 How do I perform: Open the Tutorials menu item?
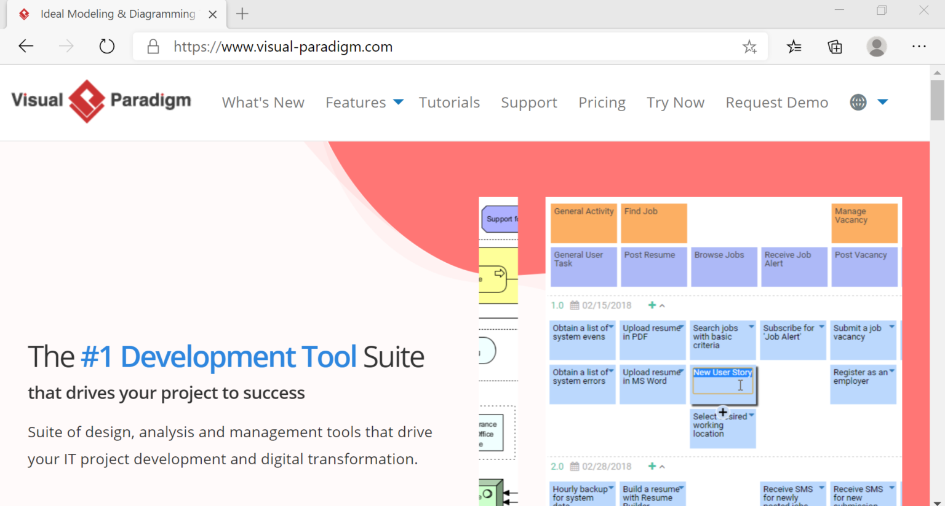449,102
